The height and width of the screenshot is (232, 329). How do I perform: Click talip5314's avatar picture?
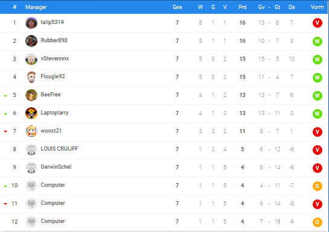[31, 23]
